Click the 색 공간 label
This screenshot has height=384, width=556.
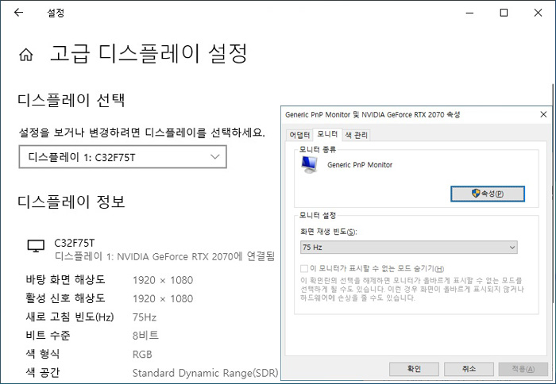(43, 372)
